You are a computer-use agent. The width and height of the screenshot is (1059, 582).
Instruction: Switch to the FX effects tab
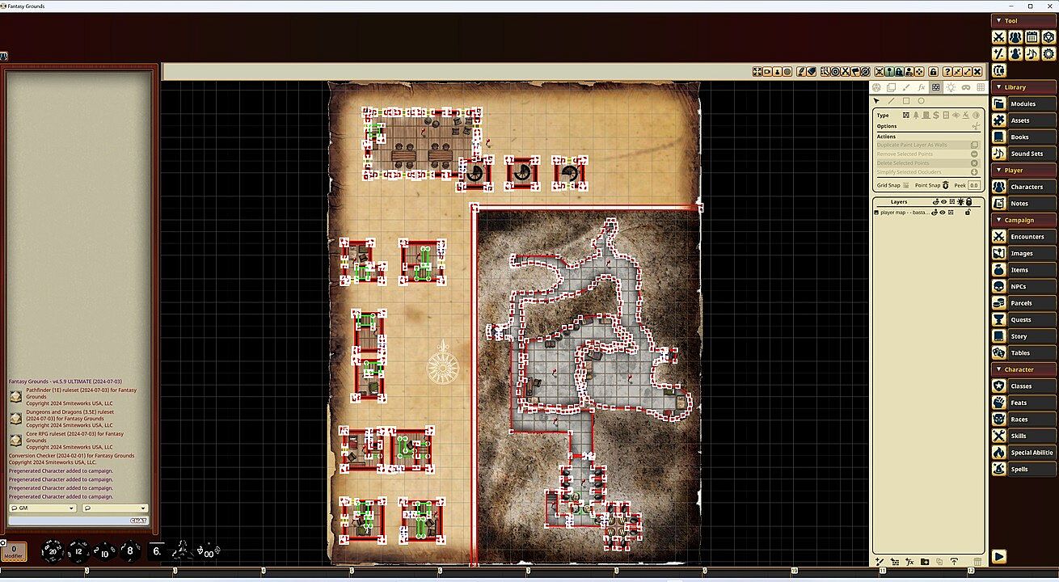(x=921, y=87)
